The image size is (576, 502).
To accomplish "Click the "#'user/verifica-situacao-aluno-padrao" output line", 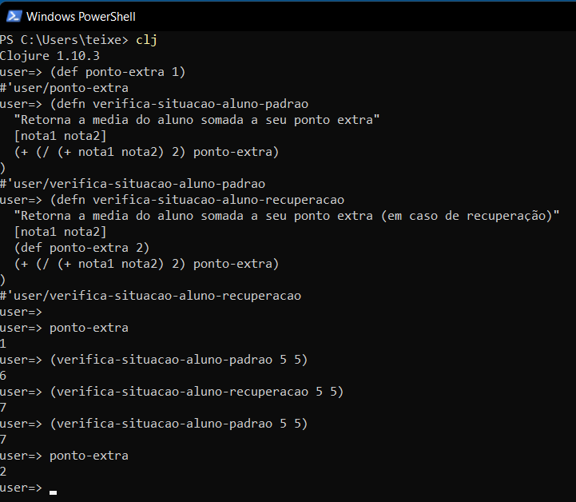I will (x=133, y=184).
